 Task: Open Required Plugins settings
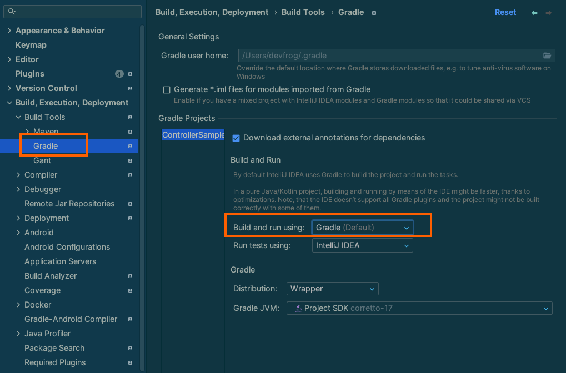(55, 362)
